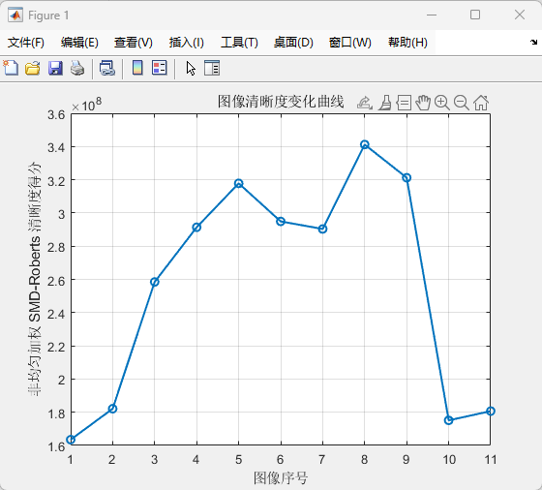Screen dimensions: 542x490
Task: Click the x-axis tick label 11
Action: tap(490, 460)
